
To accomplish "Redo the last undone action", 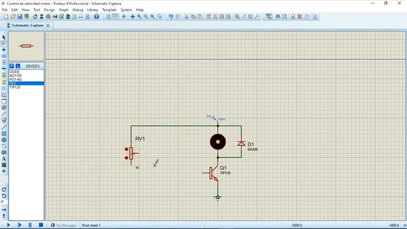I will [177, 17].
